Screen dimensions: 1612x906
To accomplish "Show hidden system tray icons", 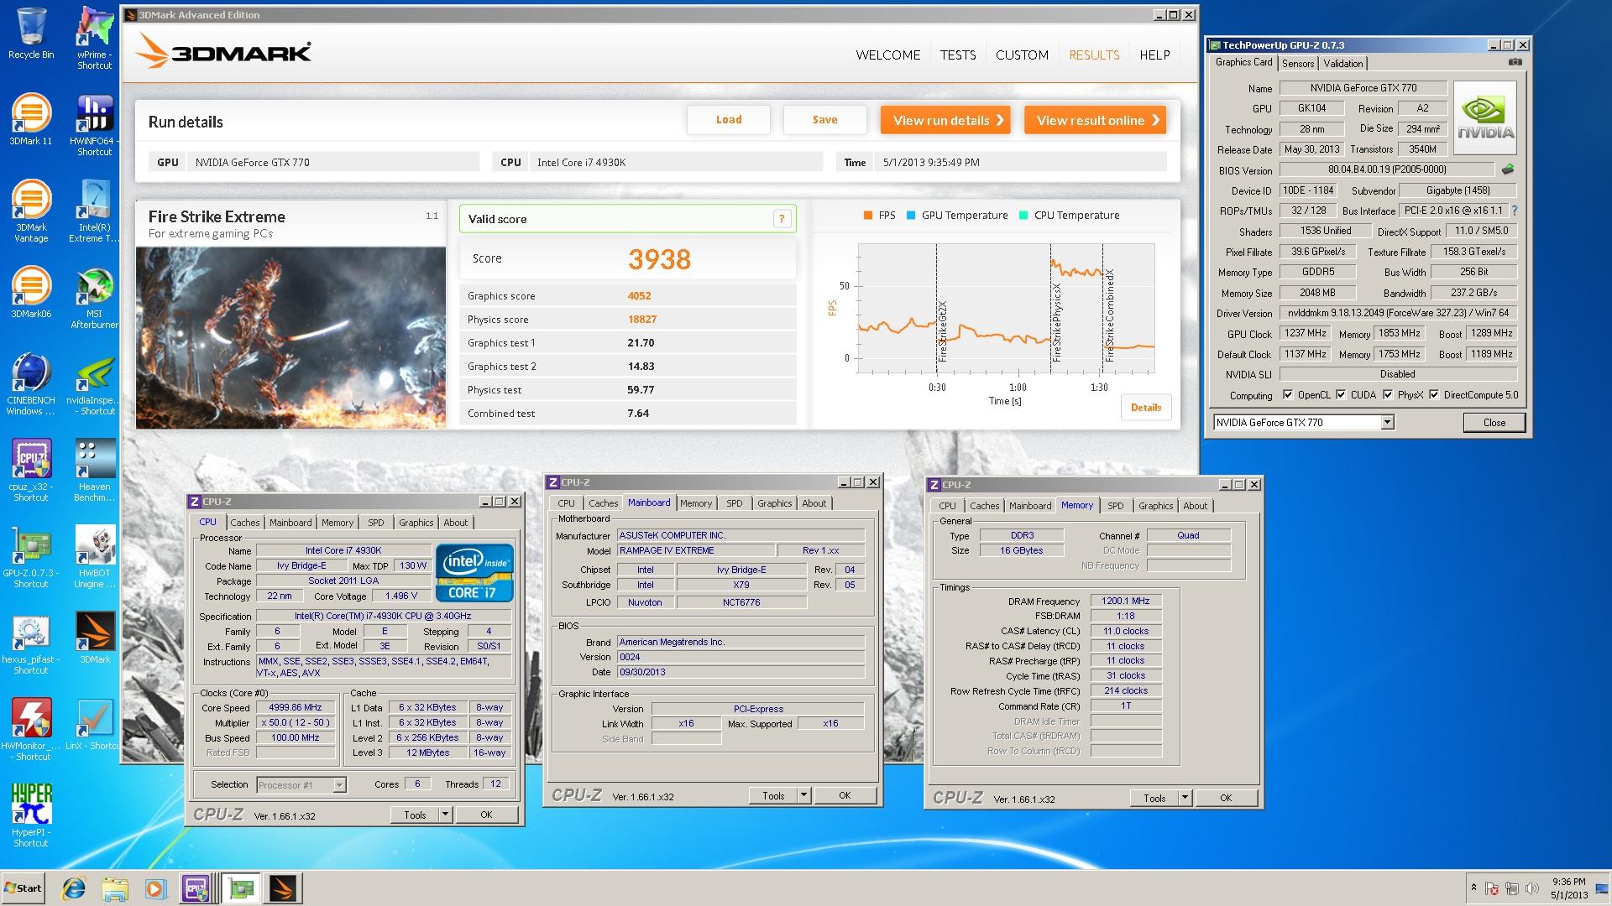I will (x=1473, y=888).
